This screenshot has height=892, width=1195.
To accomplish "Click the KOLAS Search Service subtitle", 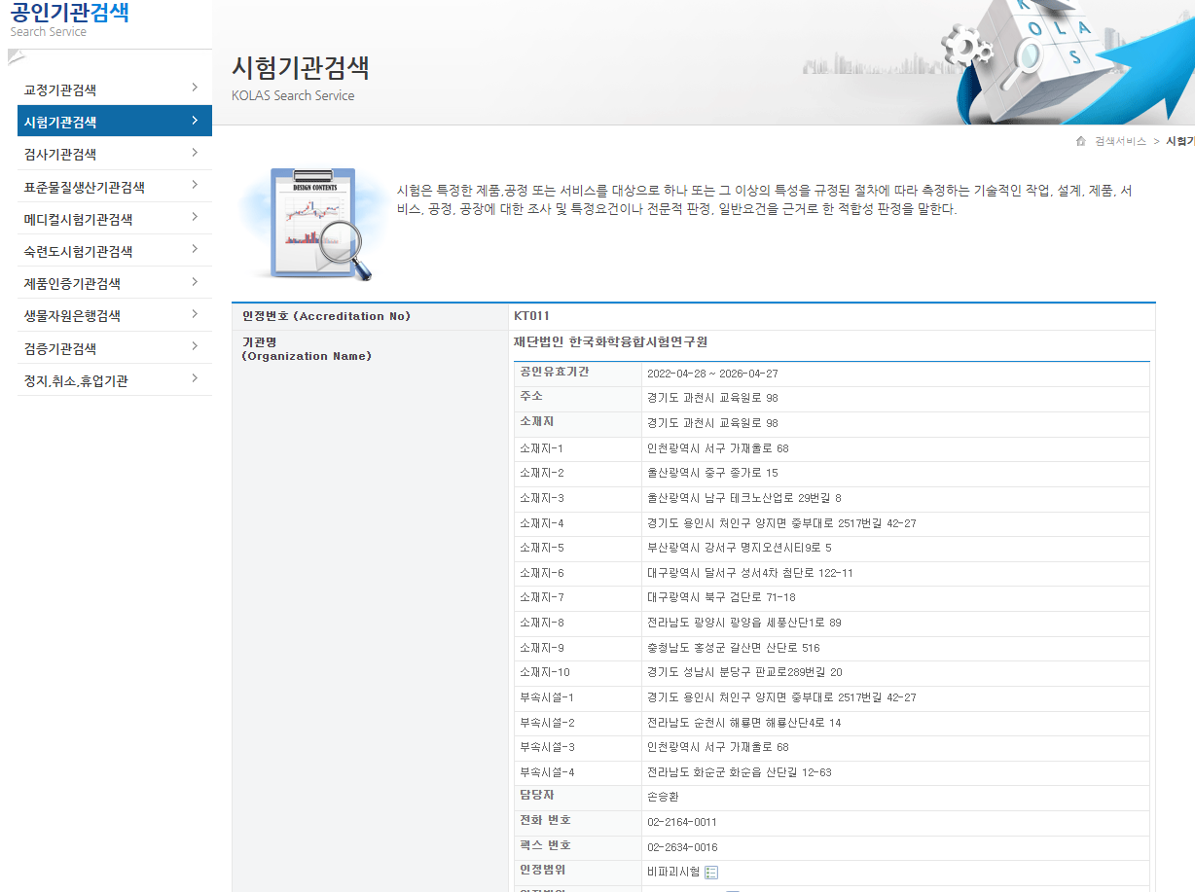I will [x=293, y=95].
